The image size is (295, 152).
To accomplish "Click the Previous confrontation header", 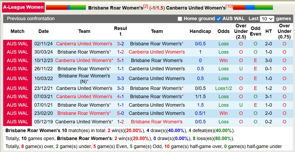I will click(31, 19).
